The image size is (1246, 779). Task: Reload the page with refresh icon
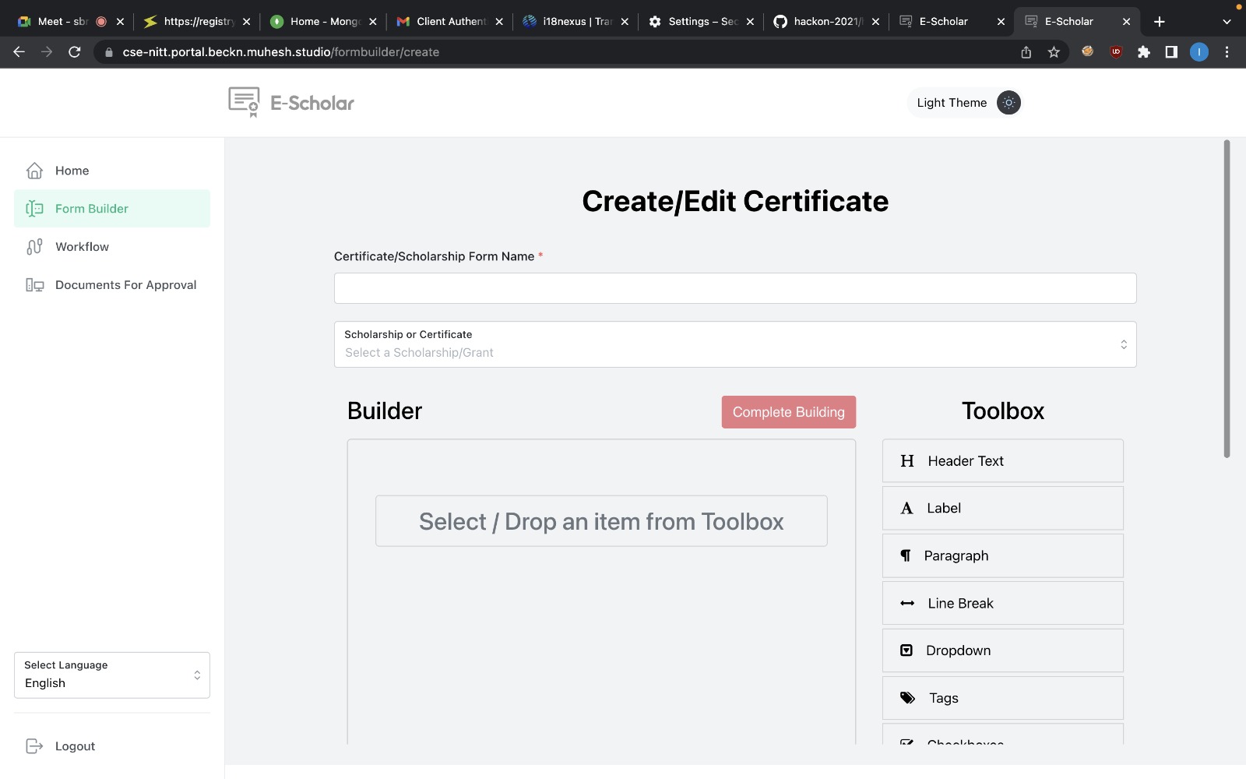click(75, 52)
